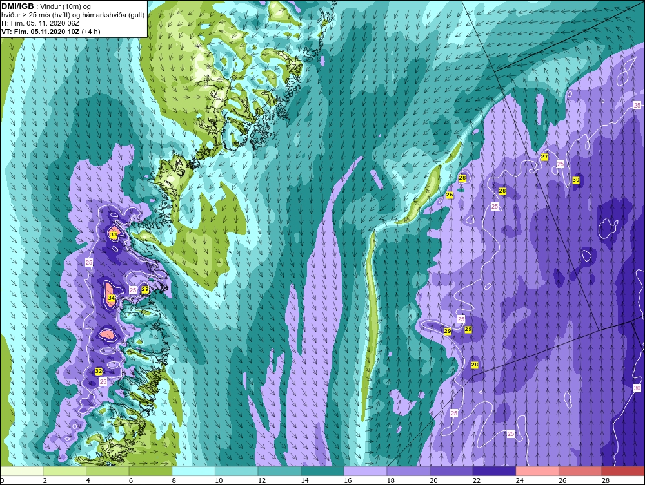Pick the 18–20 m/s light purple legend swatch
The width and height of the screenshot is (645, 485).
(x=408, y=471)
